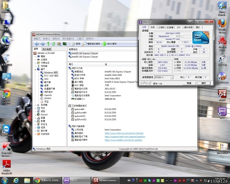Open the intel.com/products/chipsets link
Screen dimensions: 230x184
[124, 133]
